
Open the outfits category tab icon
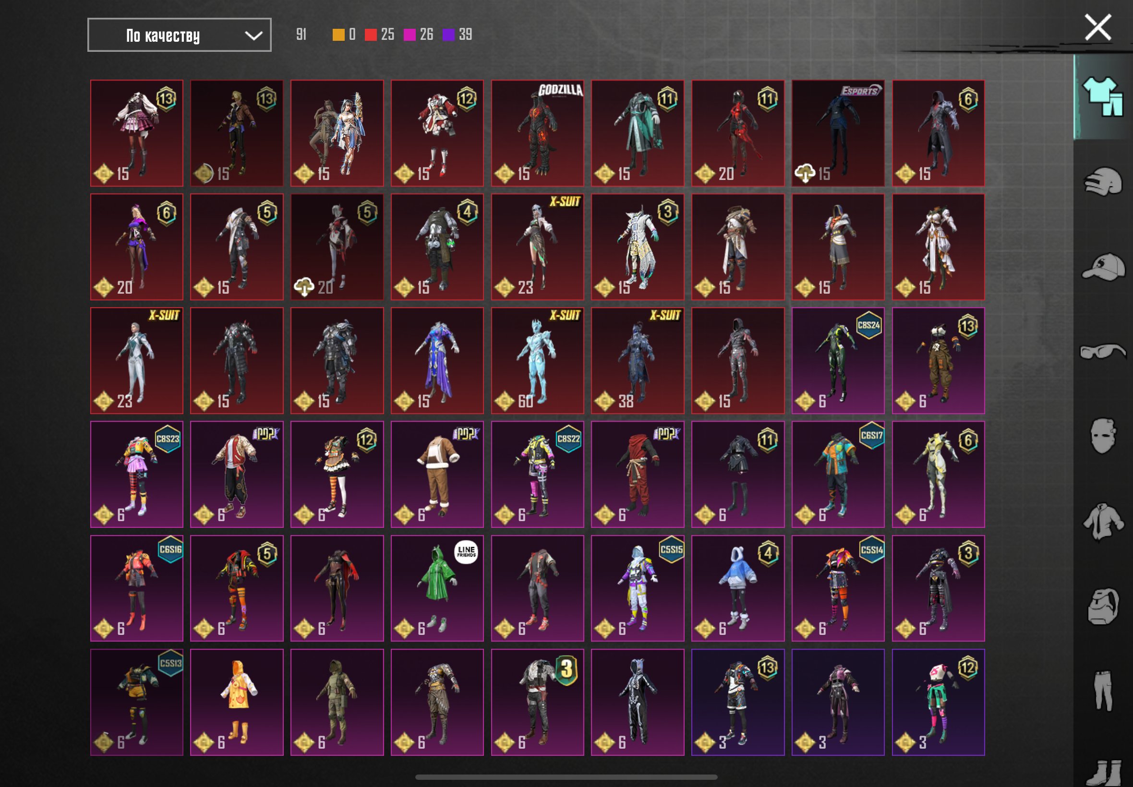[1103, 96]
